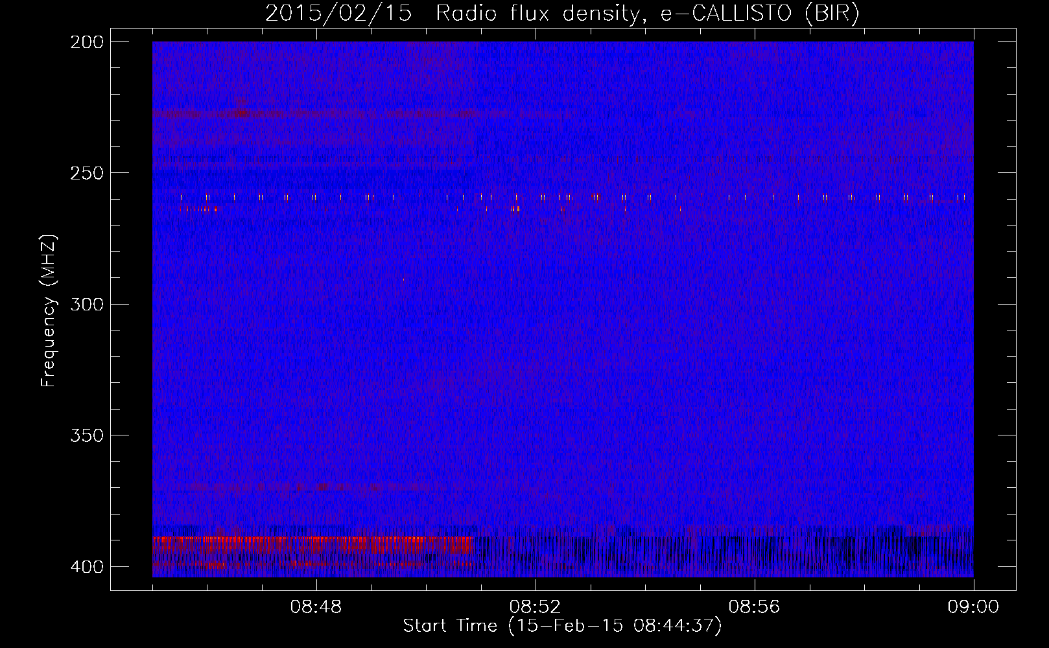The height and width of the screenshot is (648, 1049).
Task: Click the plot title "2015/02/15 Radio flux density, e-CALLISTO (BIR)"
Action: click(x=562, y=13)
